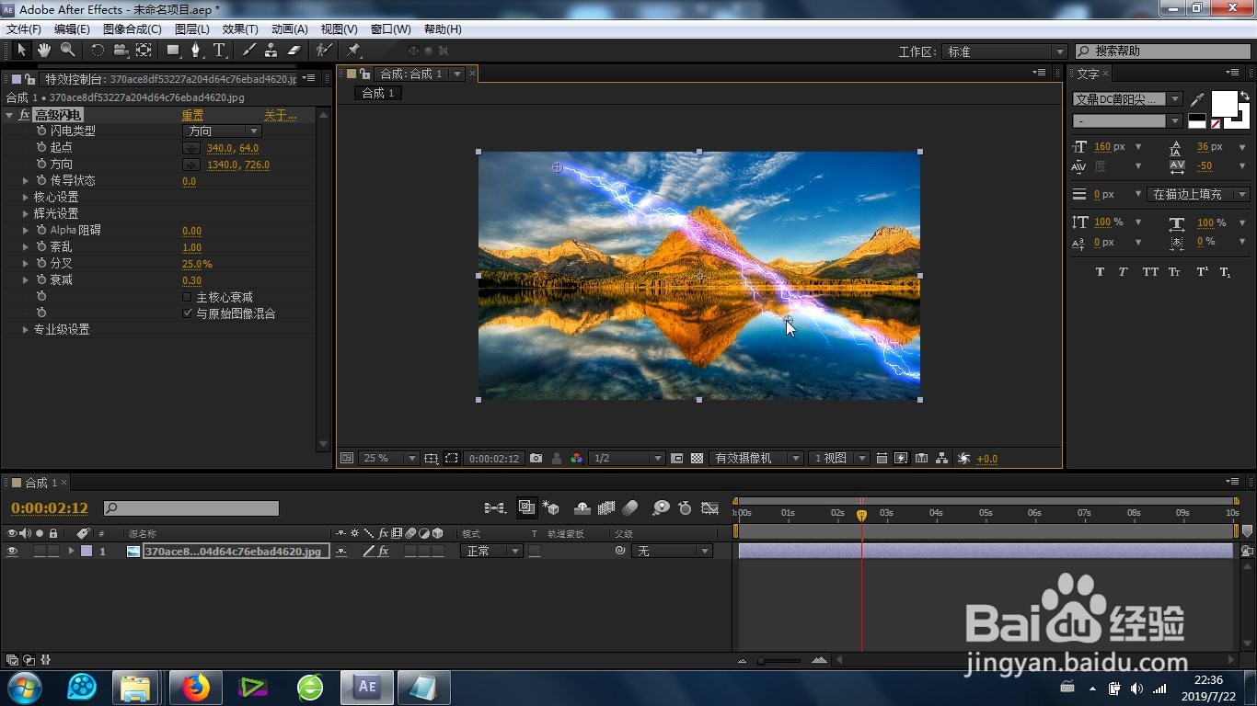The width and height of the screenshot is (1257, 706).
Task: Select the Eraser tool
Action: pyautogui.click(x=294, y=50)
